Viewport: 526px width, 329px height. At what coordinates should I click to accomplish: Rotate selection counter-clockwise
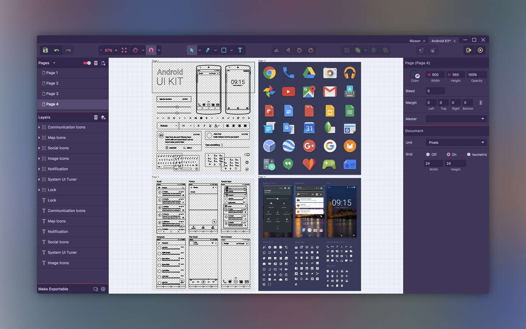point(299,50)
